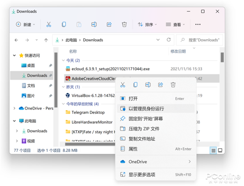This screenshot has width=244, height=186.
Task: Click 此电脑 in the address bar path
Action: click(x=71, y=40)
